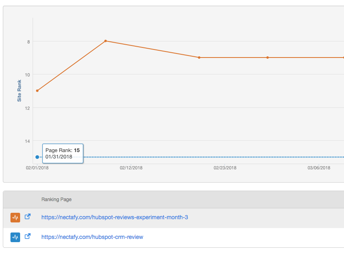
Task: Click the Site Rank axis label
Action: tap(20, 90)
